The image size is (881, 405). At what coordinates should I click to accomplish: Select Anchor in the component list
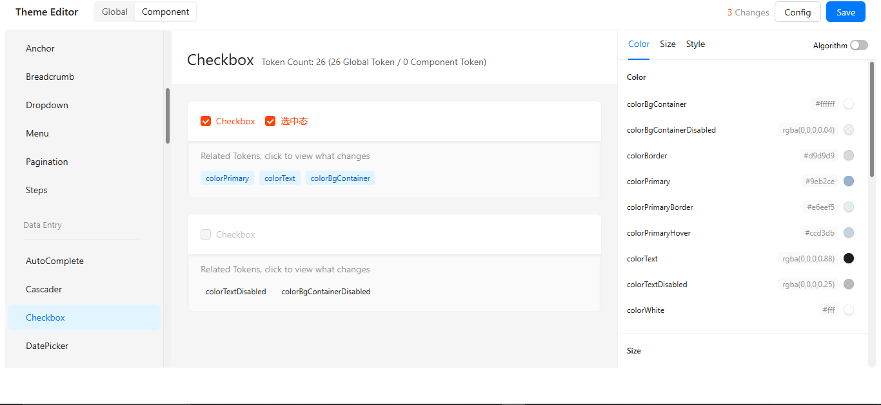84,48
